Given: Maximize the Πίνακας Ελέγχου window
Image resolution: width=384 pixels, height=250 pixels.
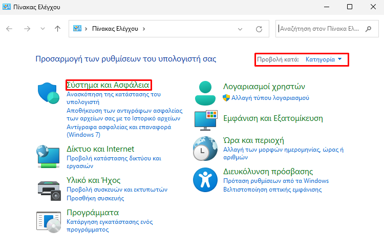Looking at the screenshot, I should (350, 7).
